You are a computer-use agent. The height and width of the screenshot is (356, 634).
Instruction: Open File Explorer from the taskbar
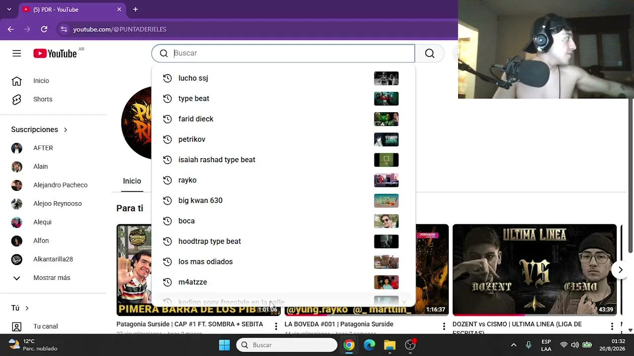coord(390,345)
